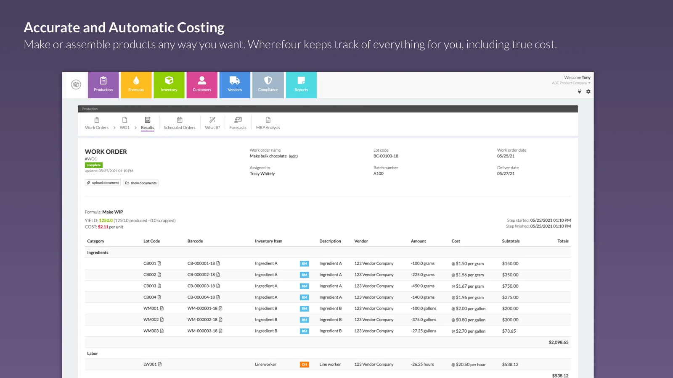Image resolution: width=673 pixels, height=378 pixels.
Task: Open document icon next to WM001
Action: pos(162,308)
